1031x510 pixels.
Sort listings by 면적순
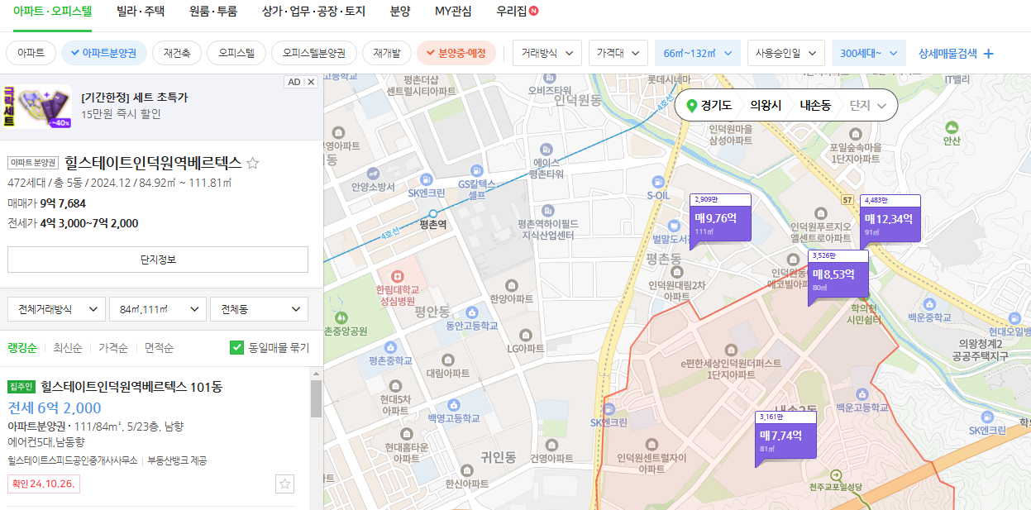pyautogui.click(x=159, y=348)
